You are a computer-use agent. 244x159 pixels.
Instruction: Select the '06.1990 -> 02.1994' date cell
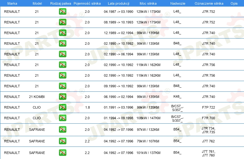(x=119, y=97)
